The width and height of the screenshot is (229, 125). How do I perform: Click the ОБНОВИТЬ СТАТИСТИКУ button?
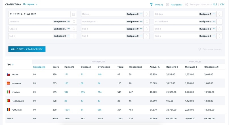click(x=27, y=49)
